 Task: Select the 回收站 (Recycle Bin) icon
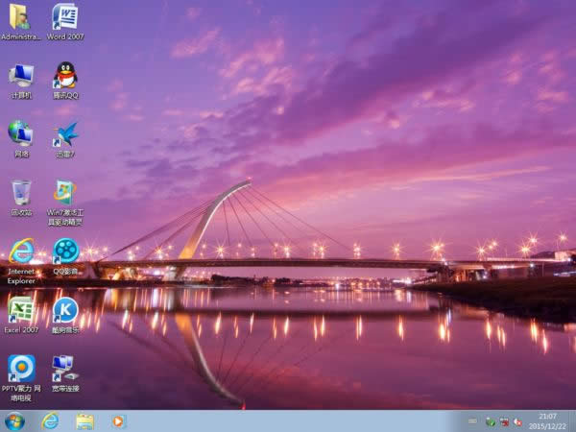point(21,193)
